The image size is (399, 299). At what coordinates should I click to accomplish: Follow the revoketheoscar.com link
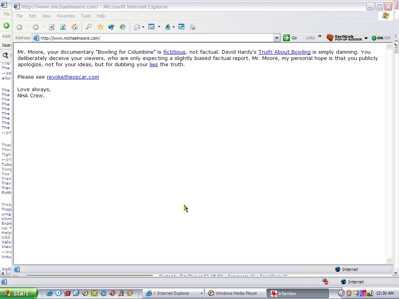pyautogui.click(x=73, y=77)
